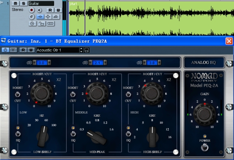Viewport: 234px width, 160px height.
Task: Click the track list expand arrow
Action: tap(2, 2)
